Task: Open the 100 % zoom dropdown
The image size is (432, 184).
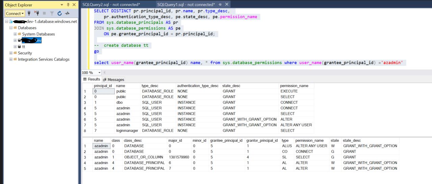Action: tap(100, 73)
